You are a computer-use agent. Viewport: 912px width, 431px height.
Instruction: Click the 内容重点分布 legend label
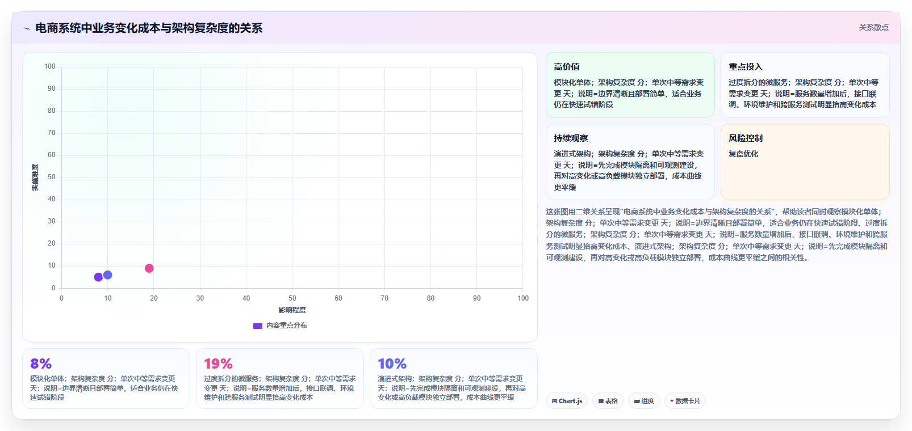tap(287, 326)
